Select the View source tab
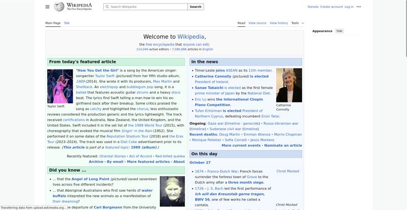 point(257,23)
